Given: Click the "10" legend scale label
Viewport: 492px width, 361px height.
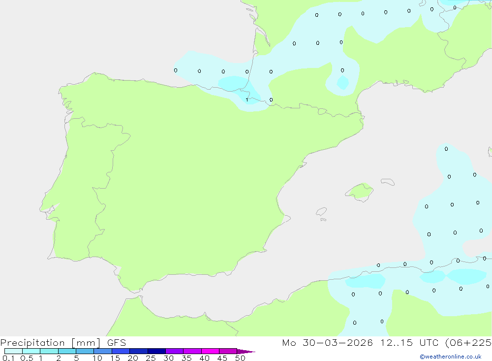Looking at the screenshot, I should (x=97, y=358).
